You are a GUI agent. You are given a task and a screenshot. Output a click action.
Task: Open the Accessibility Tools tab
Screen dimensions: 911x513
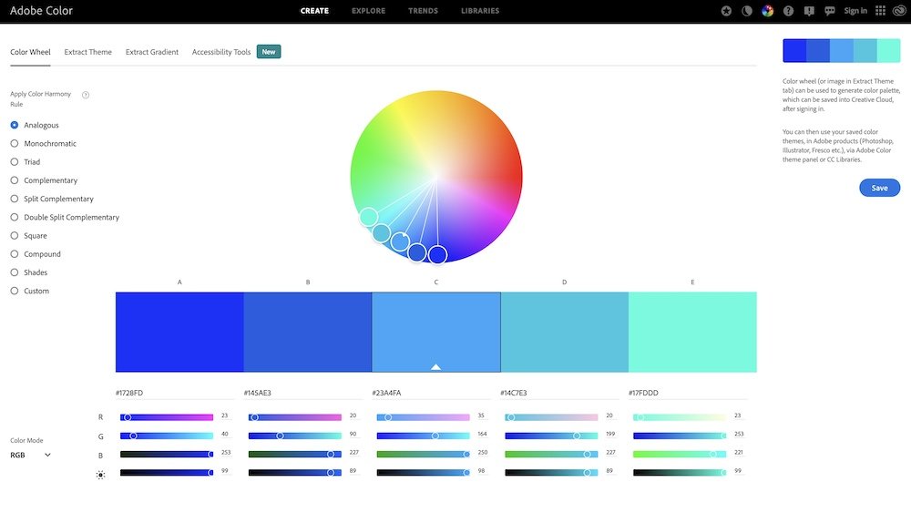[221, 52]
